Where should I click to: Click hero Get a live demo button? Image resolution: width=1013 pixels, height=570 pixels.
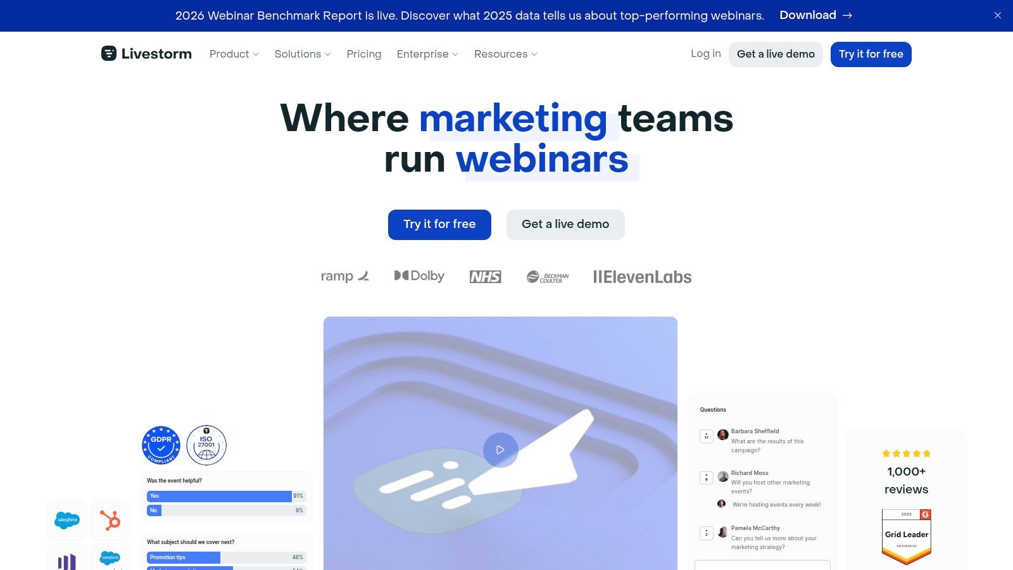click(565, 224)
